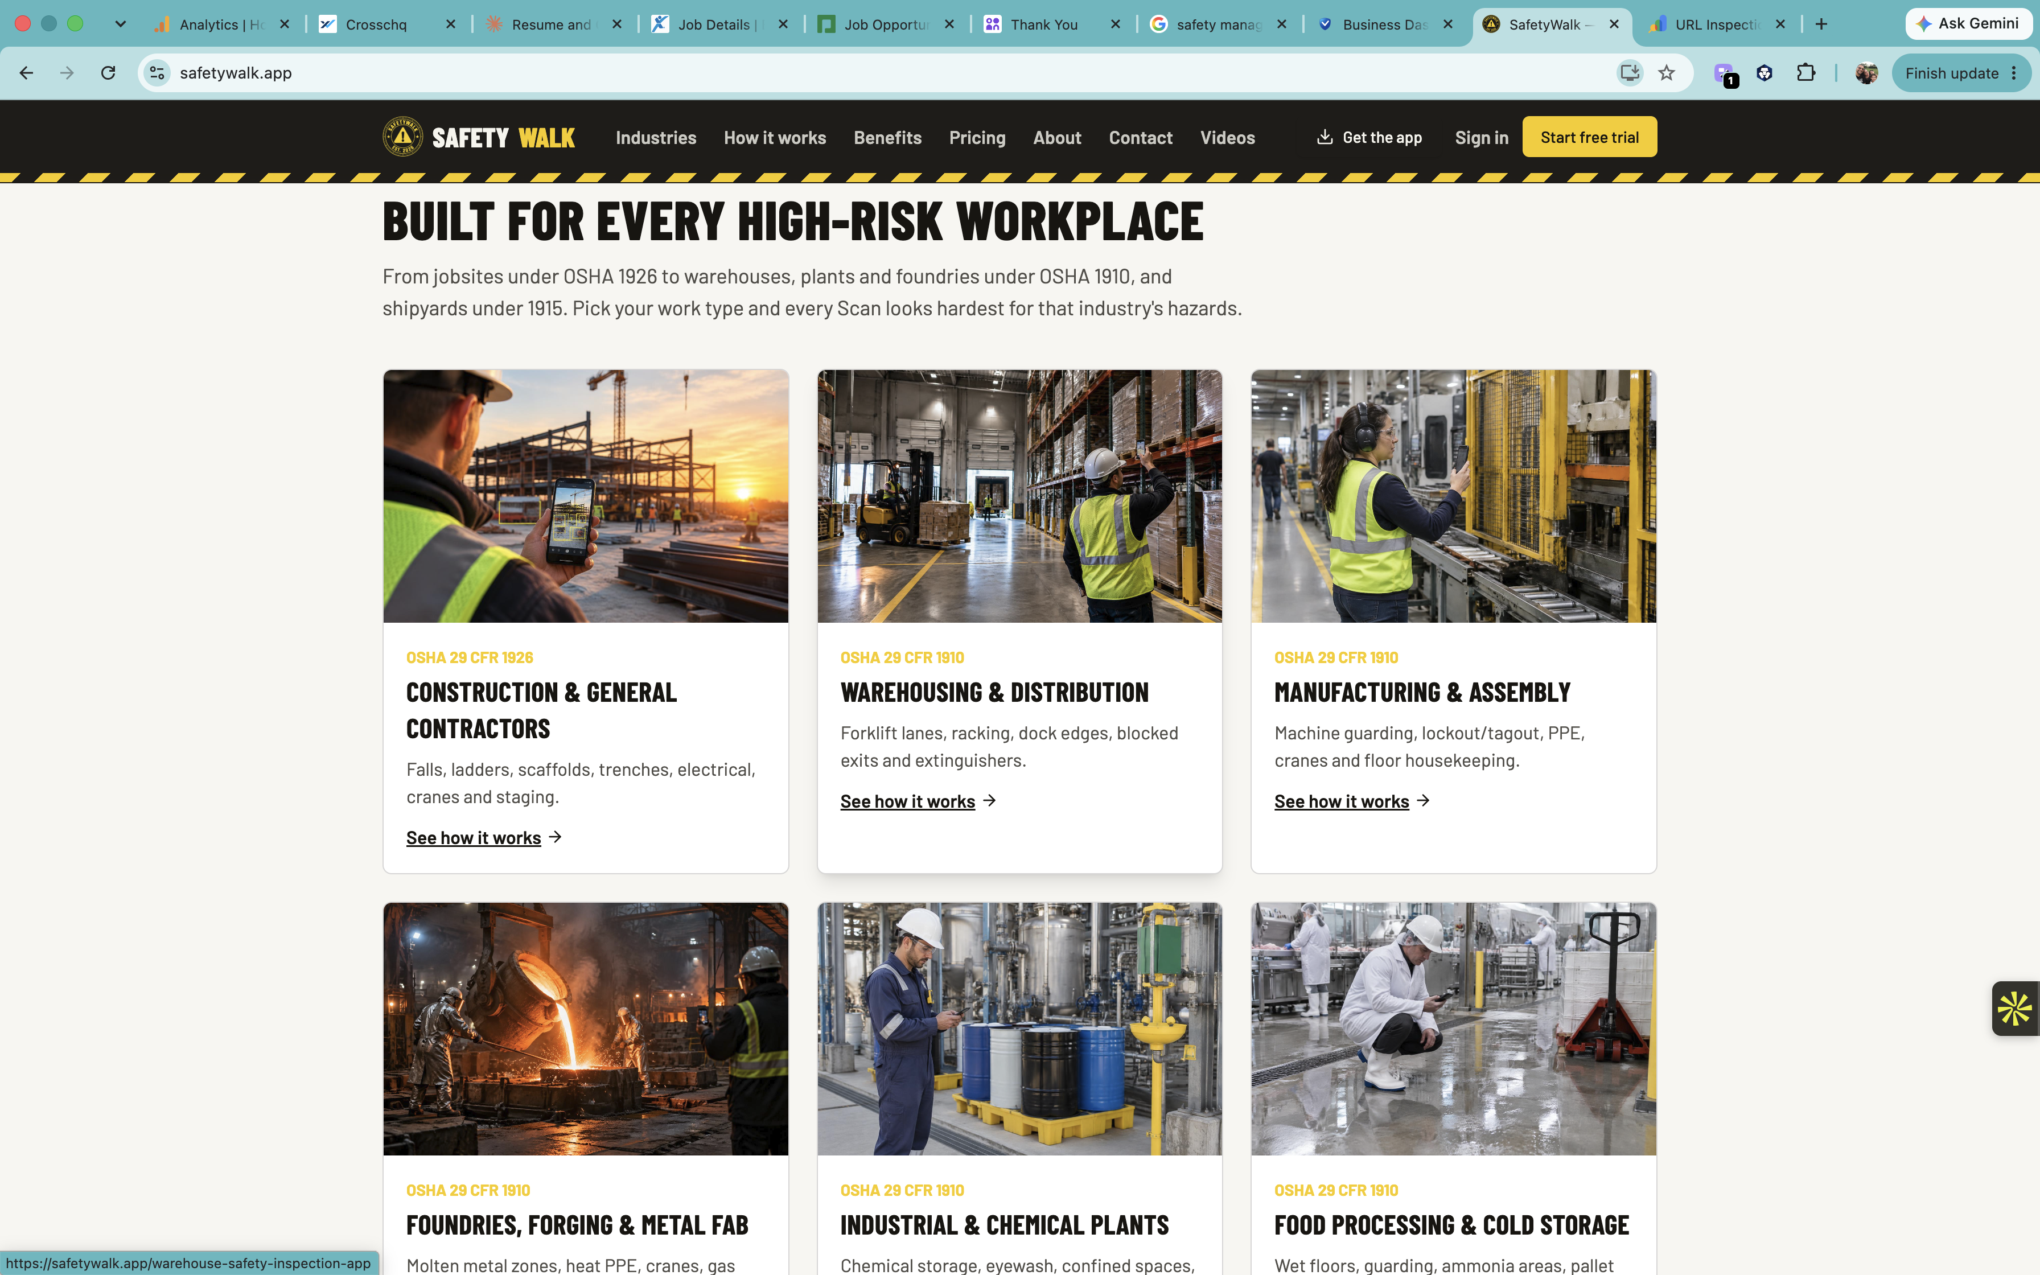This screenshot has height=1275, width=2040.
Task: Open the foundry molten metal card photo
Action: click(586, 1029)
